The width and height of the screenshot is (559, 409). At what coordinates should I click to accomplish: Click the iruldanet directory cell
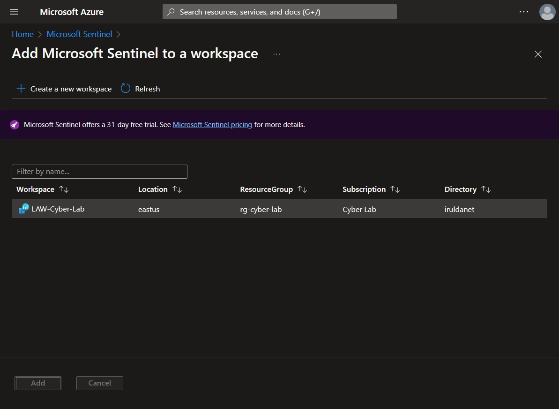click(x=459, y=210)
